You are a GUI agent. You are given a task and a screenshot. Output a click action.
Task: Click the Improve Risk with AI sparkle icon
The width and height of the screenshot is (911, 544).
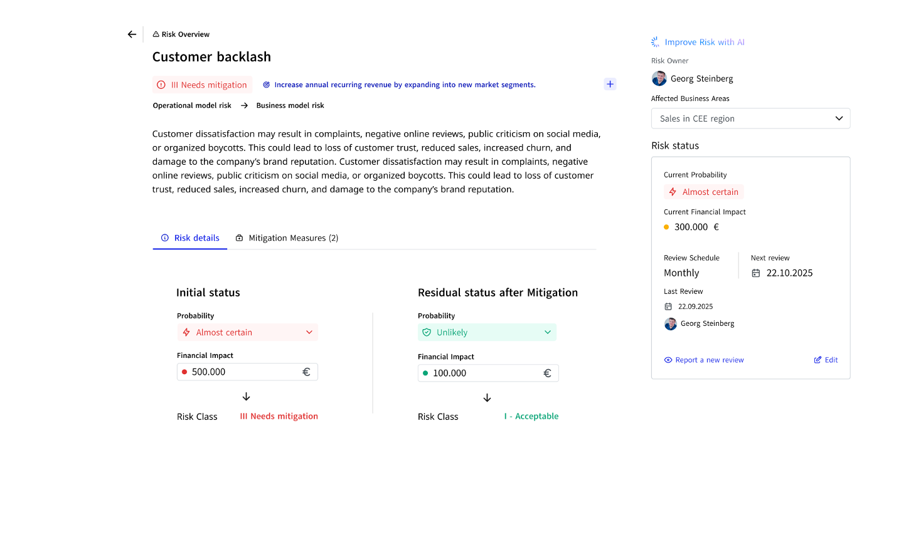click(655, 42)
